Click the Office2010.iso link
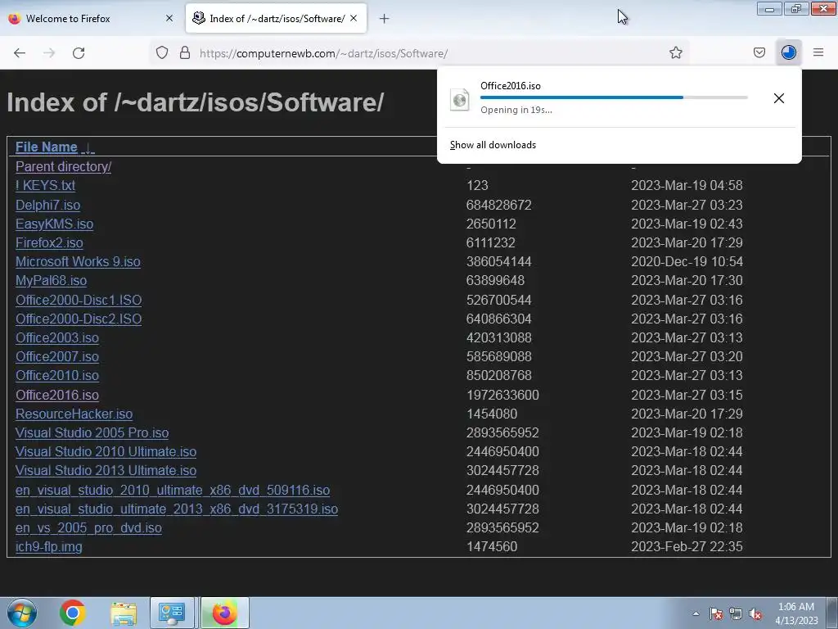Viewport: 838px width, 629px height. (x=57, y=375)
